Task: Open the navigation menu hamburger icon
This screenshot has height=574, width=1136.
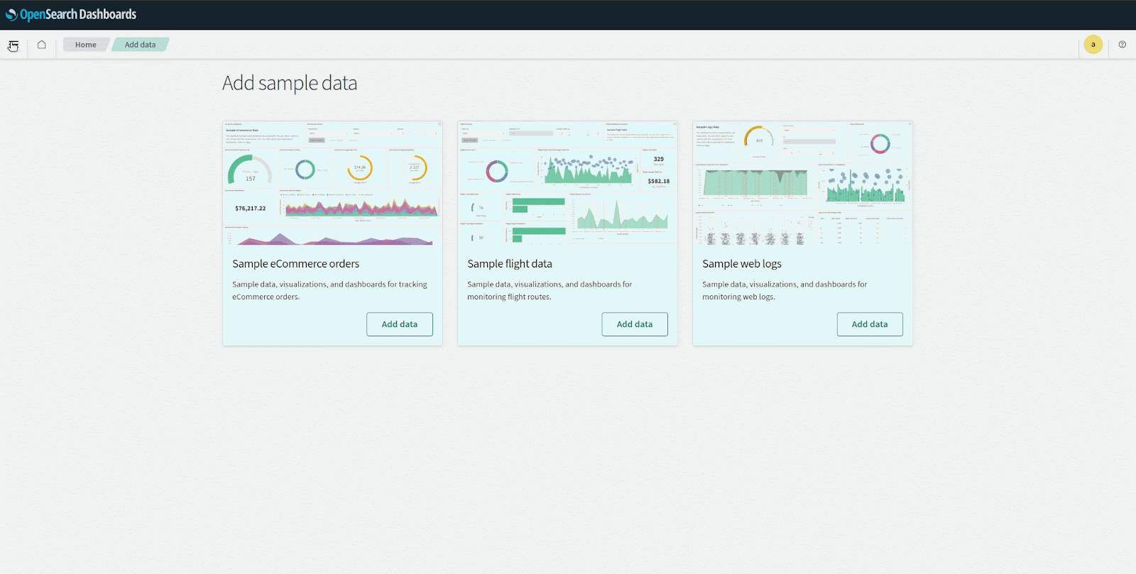Action: pos(13,45)
